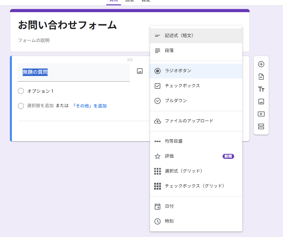
Task: Select the ラジオボタン question type
Action: click(196, 71)
